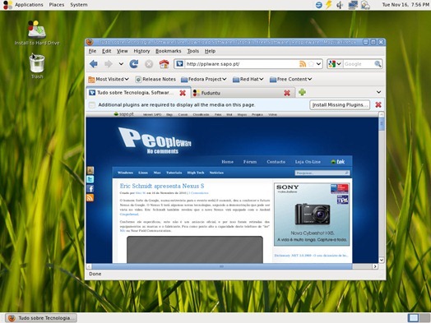The image size is (431, 323).
Task: Click the Home link in site navigation
Action: pyautogui.click(x=228, y=162)
